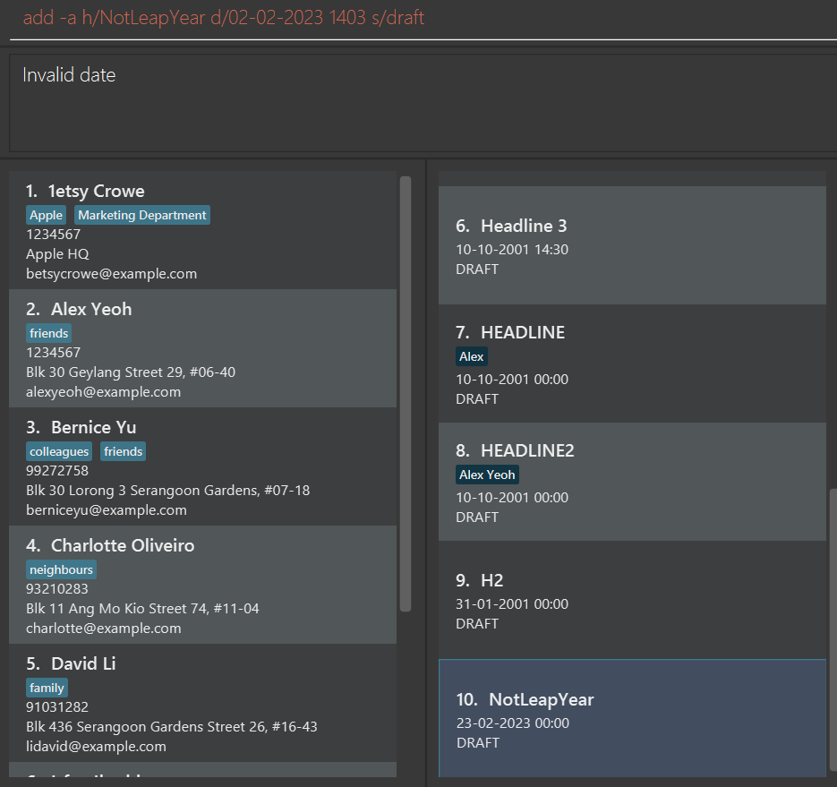
Task: Select contact Charlotte Oliveiro
Action: coord(203,585)
